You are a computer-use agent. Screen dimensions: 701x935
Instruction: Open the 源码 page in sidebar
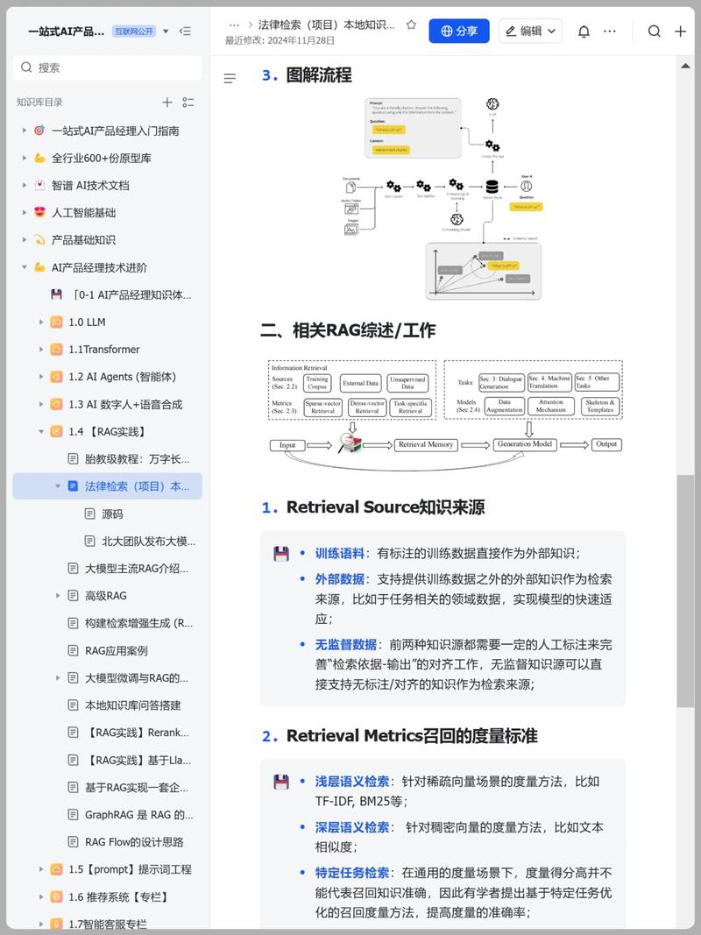(112, 514)
